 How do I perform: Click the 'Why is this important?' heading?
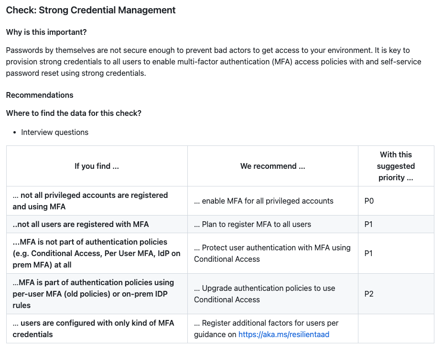[46, 32]
